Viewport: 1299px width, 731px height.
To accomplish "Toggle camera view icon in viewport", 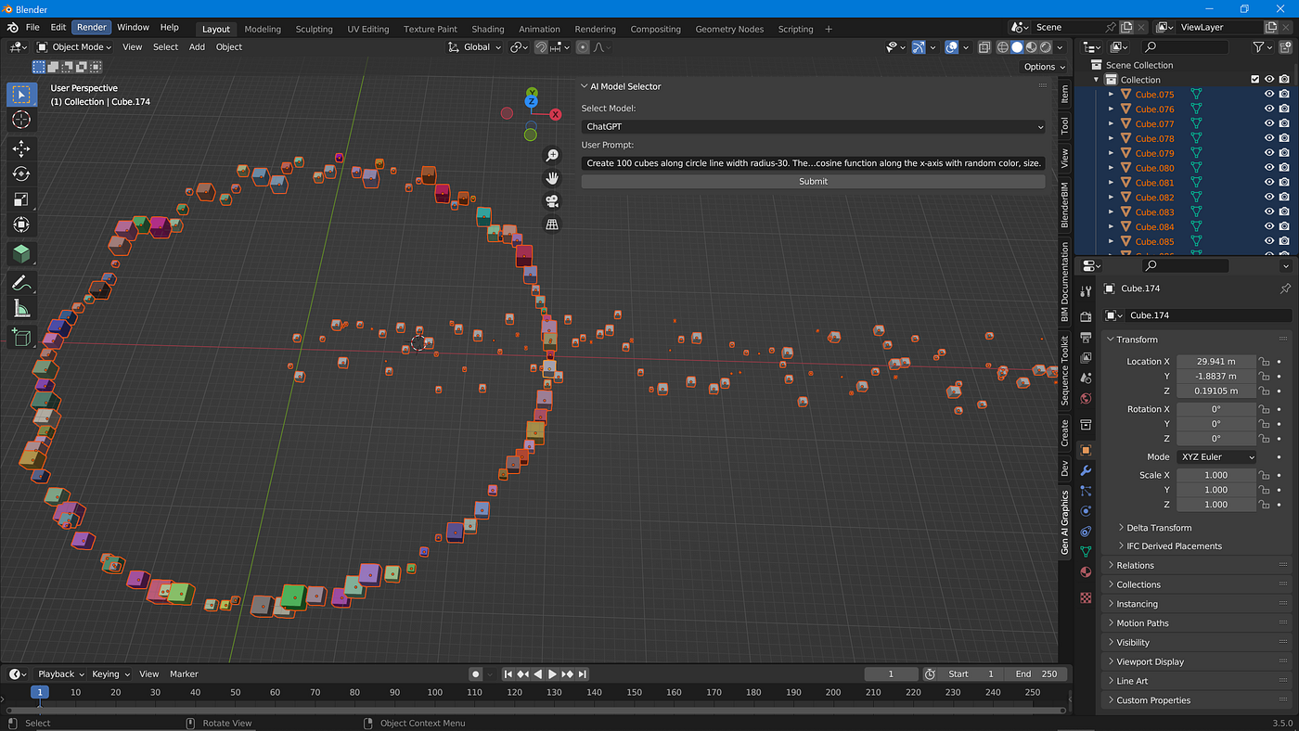I will 552,201.
